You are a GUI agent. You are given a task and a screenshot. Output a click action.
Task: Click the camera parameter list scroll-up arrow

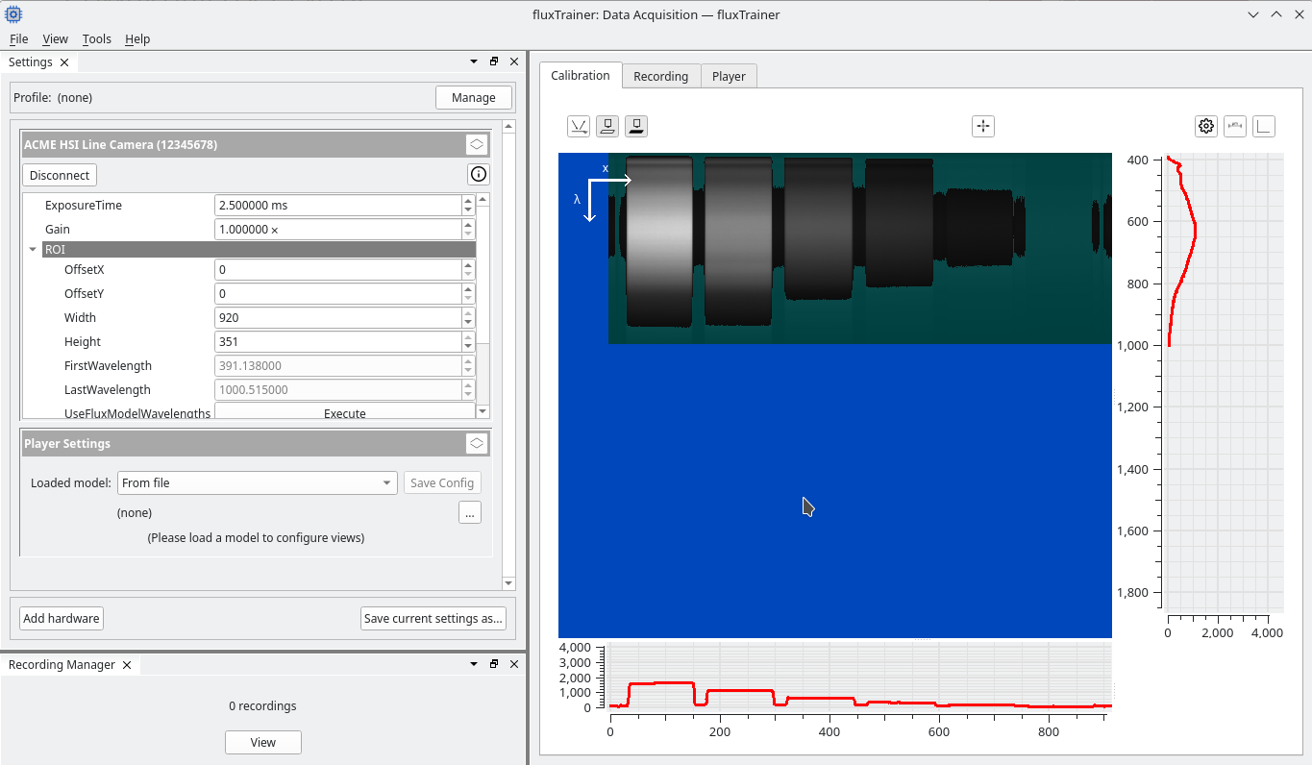tap(483, 199)
